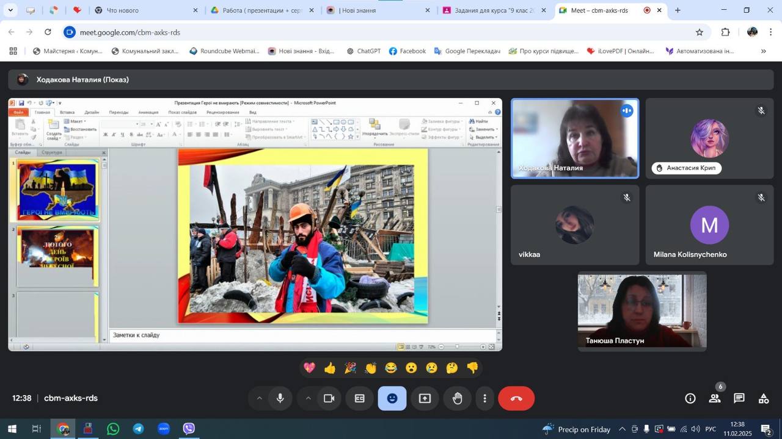Open the People participants panel

coord(714,398)
